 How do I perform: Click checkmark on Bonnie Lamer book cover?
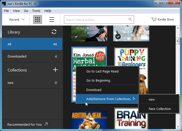pyautogui.click(x=118, y=36)
